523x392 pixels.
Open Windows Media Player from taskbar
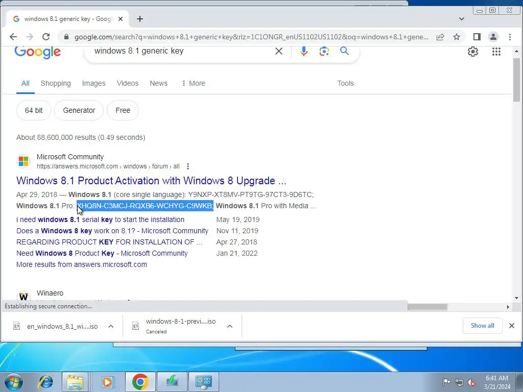coord(107,382)
